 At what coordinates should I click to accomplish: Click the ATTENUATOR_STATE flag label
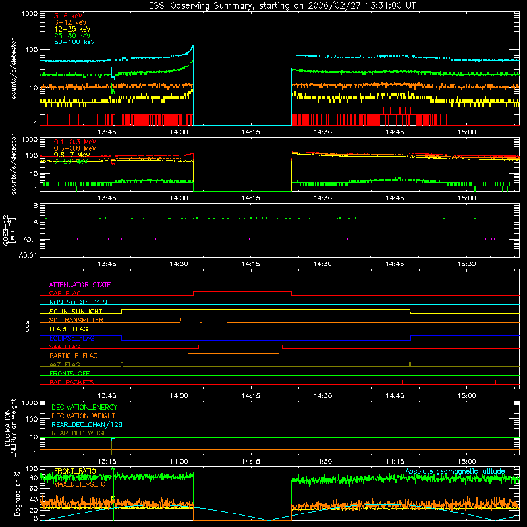click(80, 285)
